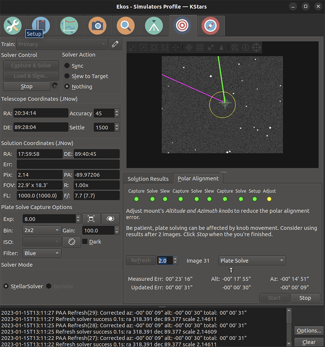Image resolution: width=325 pixels, height=347 pixels.
Task: Edit the Primary optical train
Action: pos(115,44)
